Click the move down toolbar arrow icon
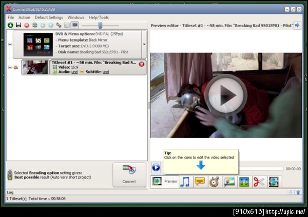 tap(43, 25)
